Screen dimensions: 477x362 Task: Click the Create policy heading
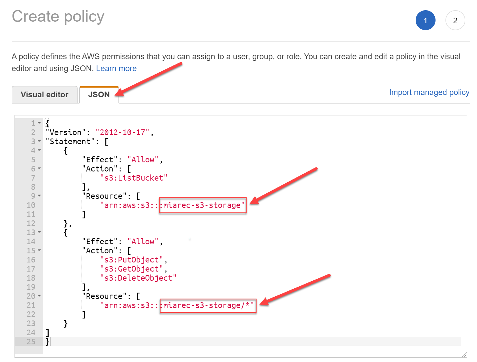click(x=58, y=16)
